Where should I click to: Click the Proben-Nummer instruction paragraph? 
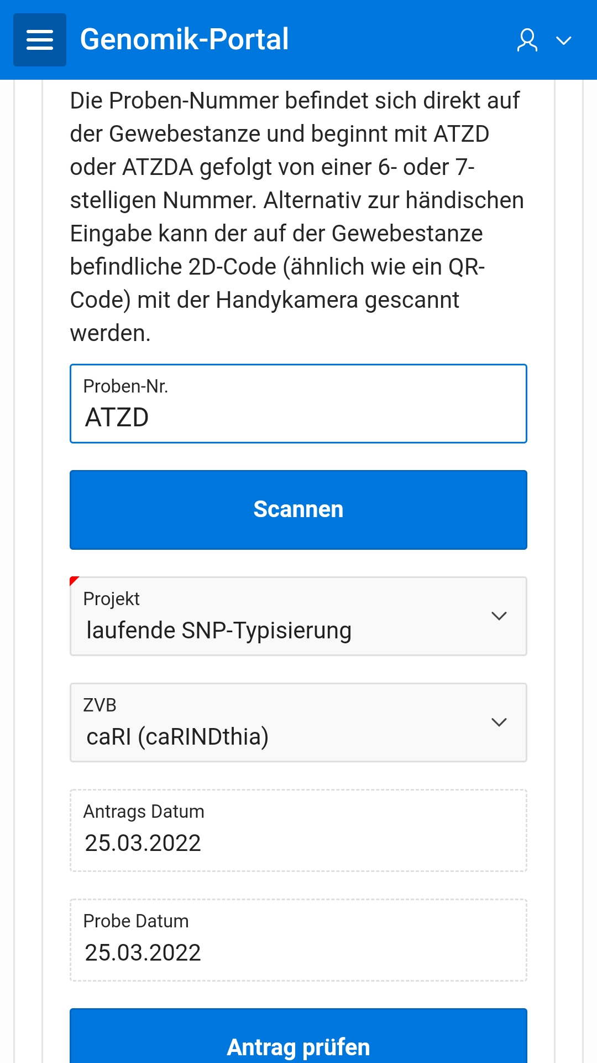[x=297, y=216]
